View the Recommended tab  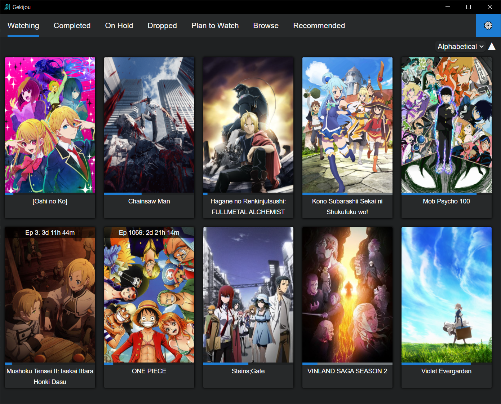(x=319, y=26)
